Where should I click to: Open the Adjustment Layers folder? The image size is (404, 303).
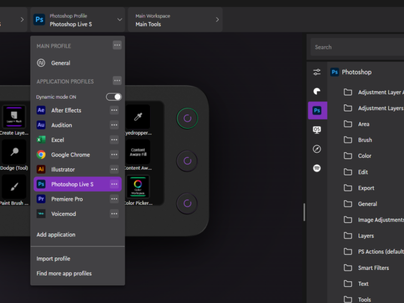tap(373, 108)
